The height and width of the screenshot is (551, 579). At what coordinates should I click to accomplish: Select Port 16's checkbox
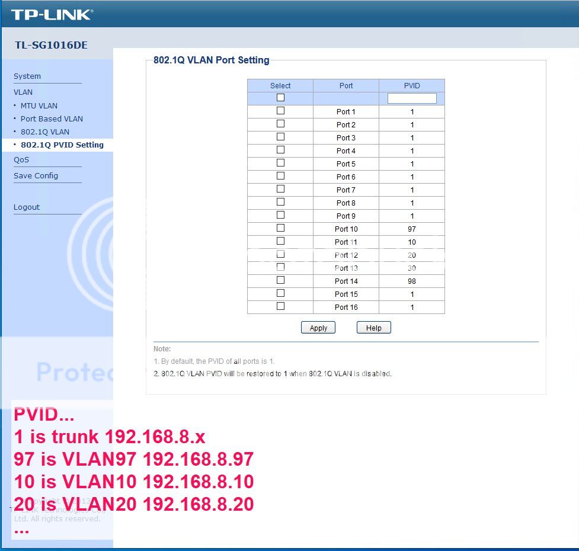coord(280,306)
